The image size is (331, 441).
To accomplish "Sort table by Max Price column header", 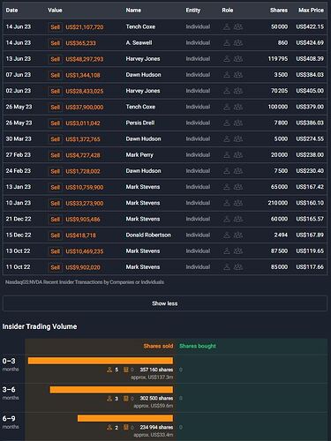I will [311, 11].
